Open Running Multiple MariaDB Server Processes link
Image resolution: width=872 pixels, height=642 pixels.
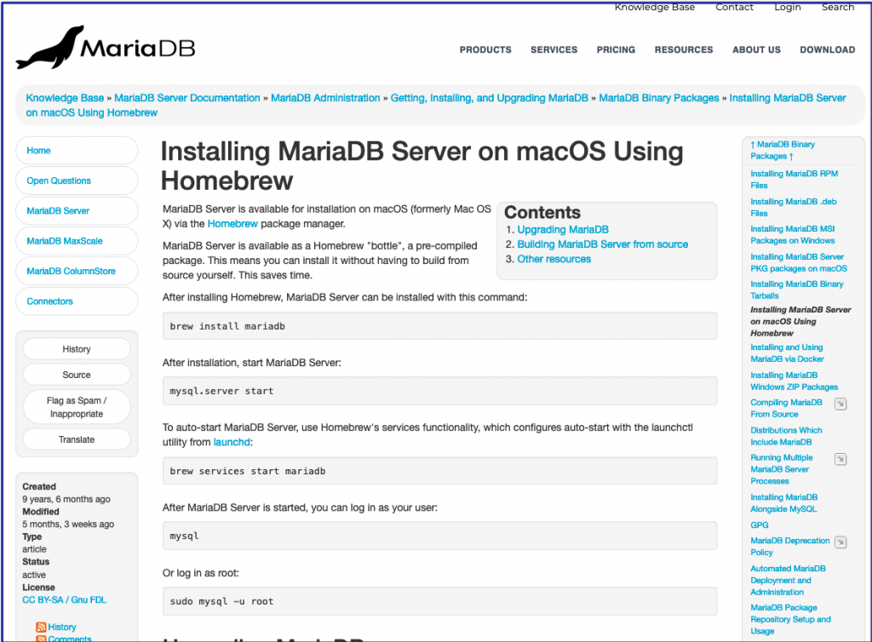tap(782, 469)
